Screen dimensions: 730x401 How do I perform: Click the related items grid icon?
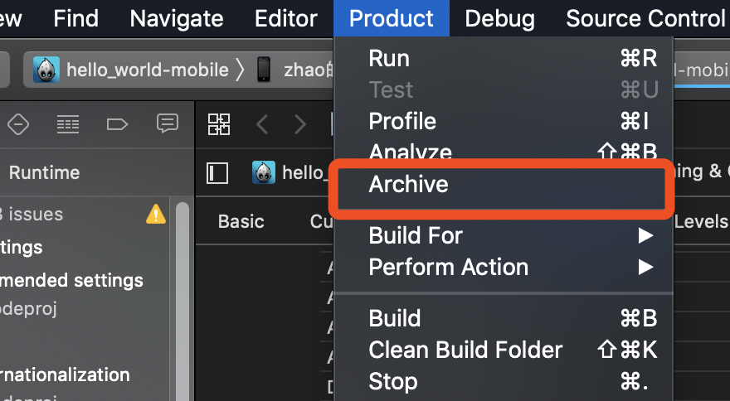(219, 124)
